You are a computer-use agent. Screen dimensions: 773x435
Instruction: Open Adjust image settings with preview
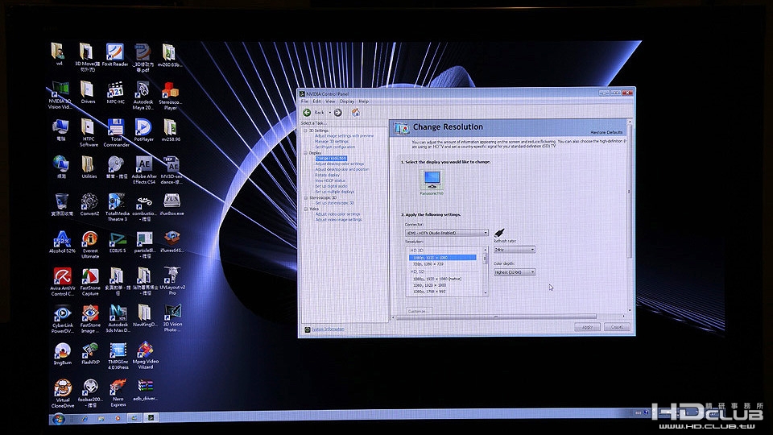[344, 135]
